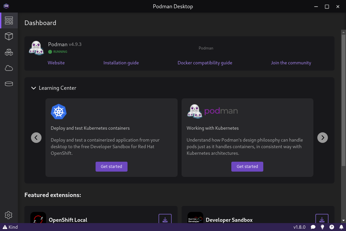This screenshot has width=346, height=231.
Task: Open the Docker compatibility guide link
Action: [205, 63]
